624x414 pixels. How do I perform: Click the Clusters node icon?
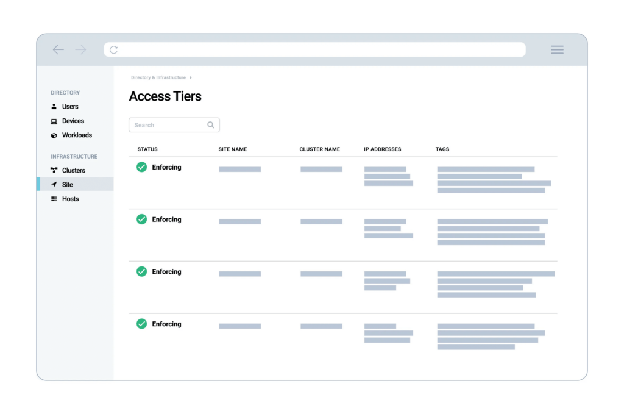coord(54,170)
